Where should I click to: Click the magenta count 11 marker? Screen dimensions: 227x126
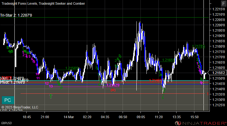tap(38, 78)
